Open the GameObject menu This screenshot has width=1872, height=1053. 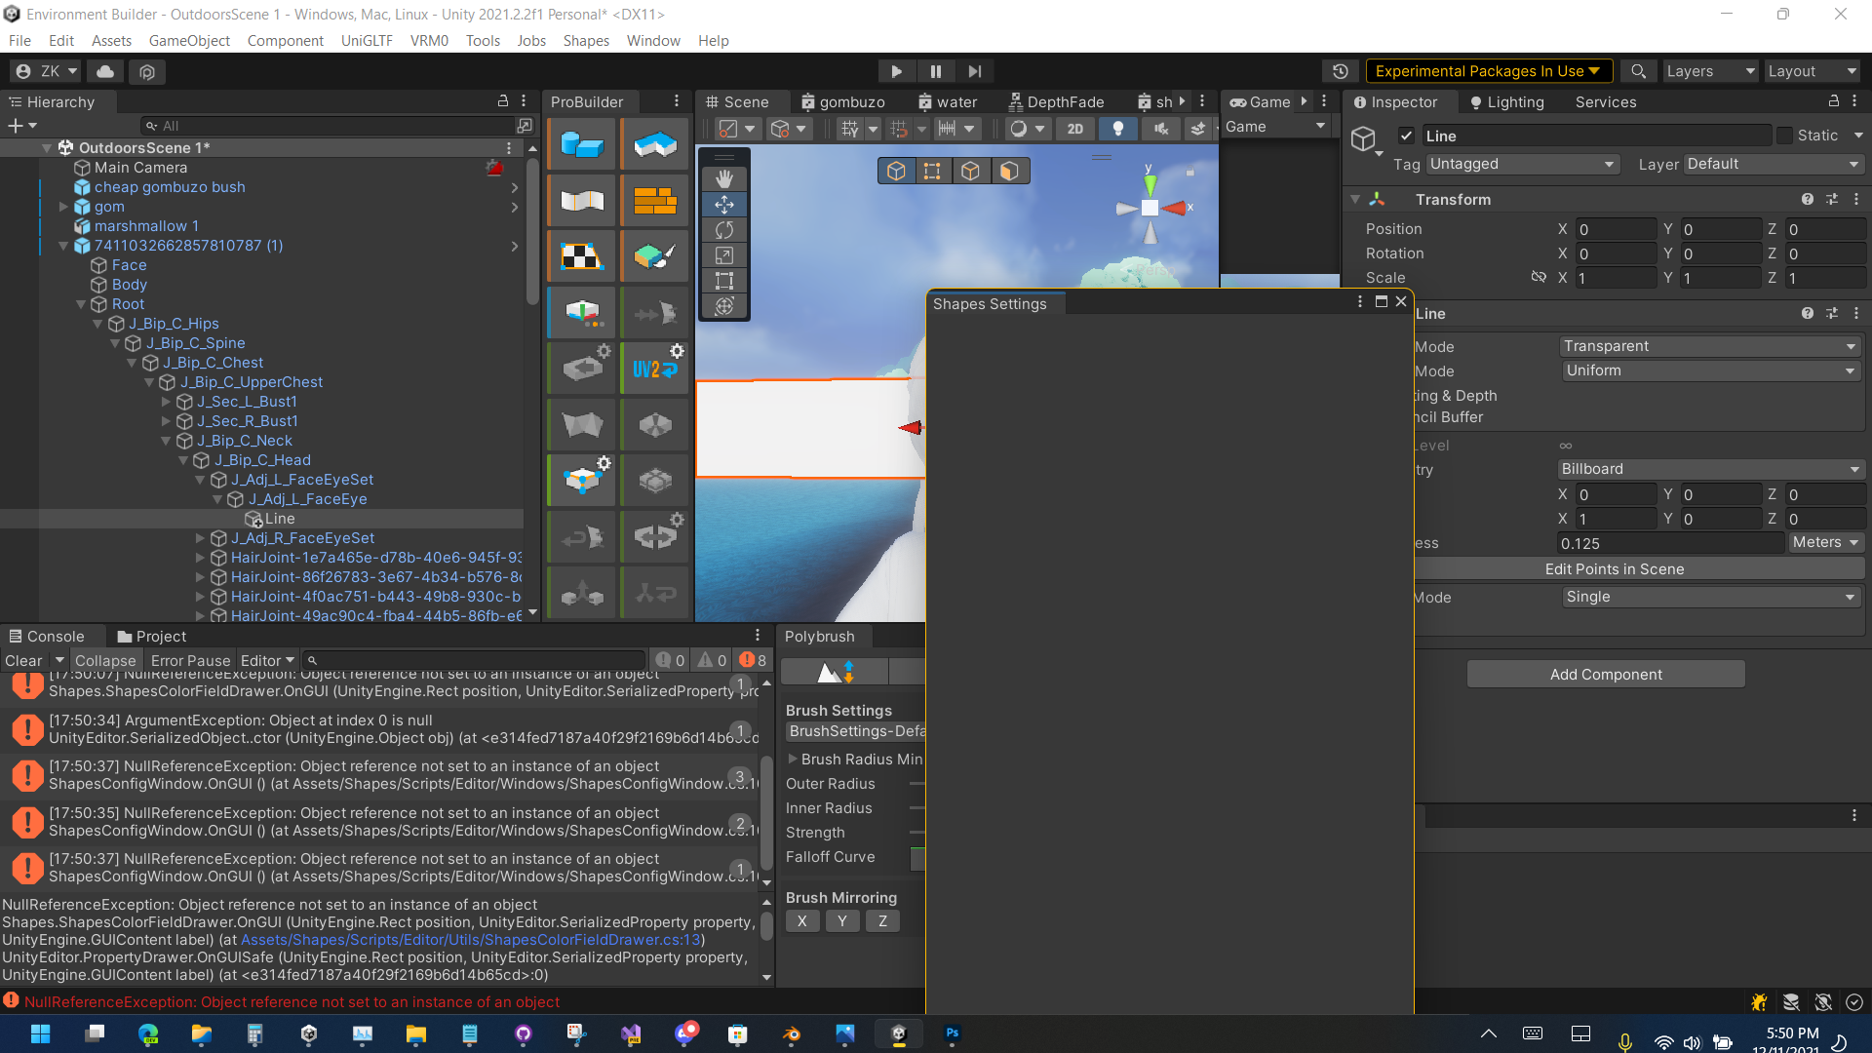click(x=189, y=40)
